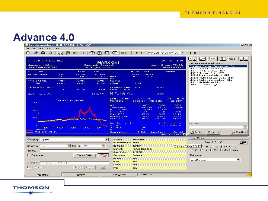Open the File menu
268x201 pixels.
[27, 49]
